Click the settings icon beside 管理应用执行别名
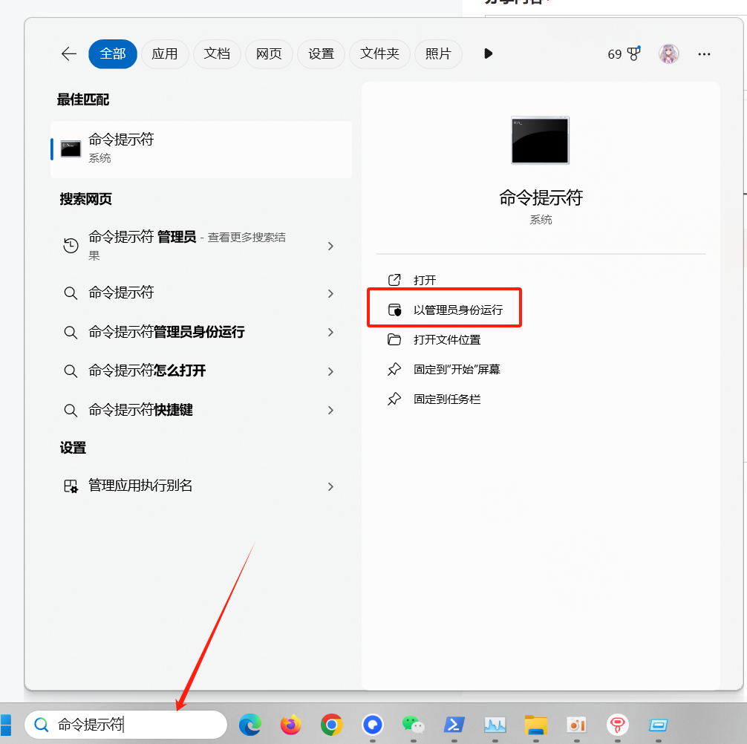 tap(71, 486)
